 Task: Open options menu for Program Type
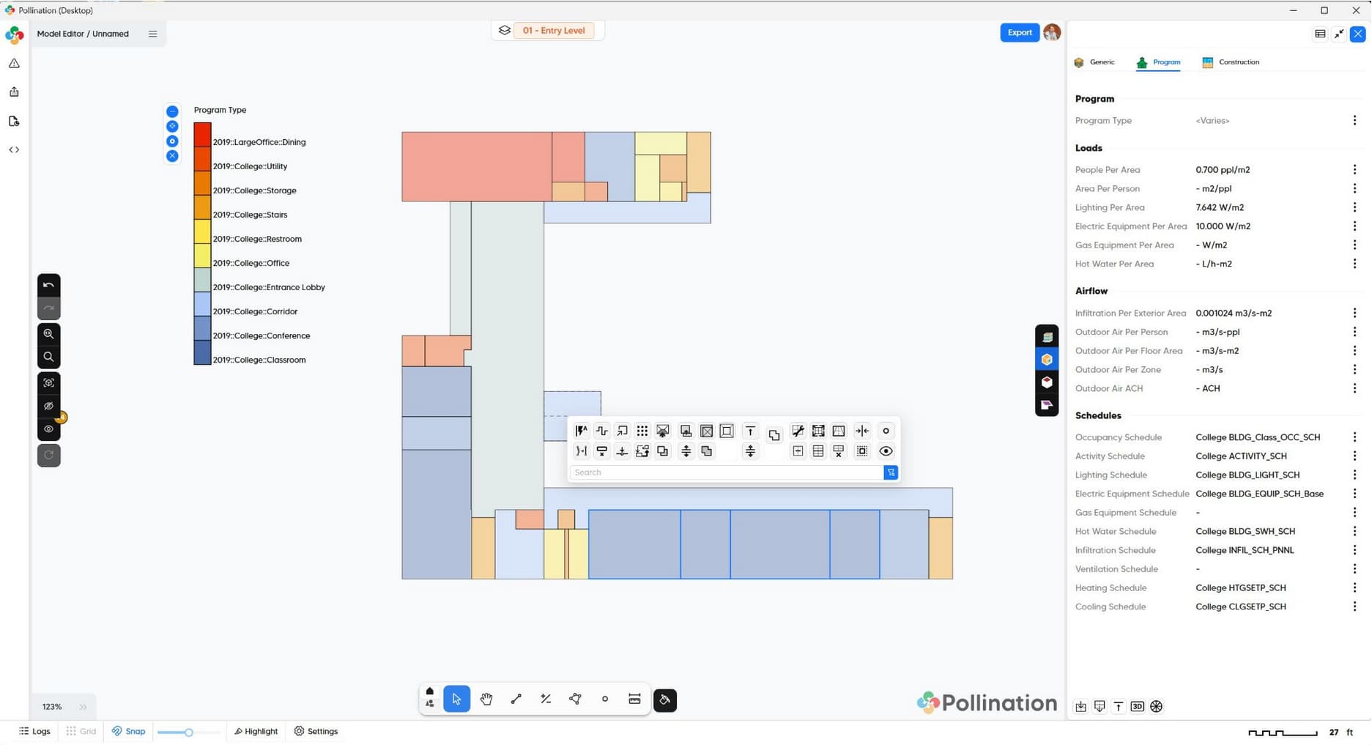click(1354, 120)
